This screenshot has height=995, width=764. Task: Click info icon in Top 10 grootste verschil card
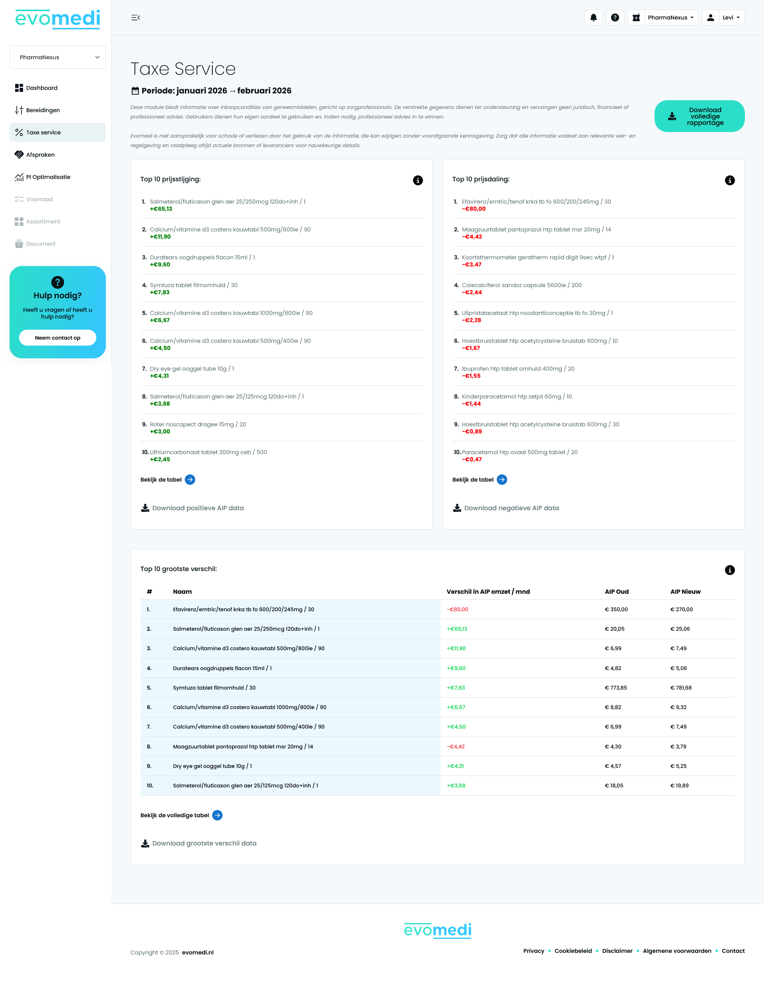[729, 570]
